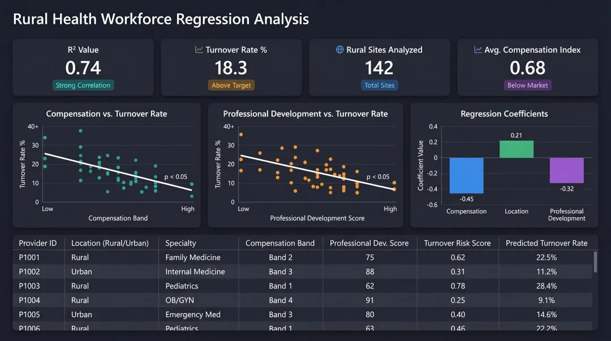Screen dimensions: 611x341
Task: Select the Regression Coefficients panel header
Action: 504,114
